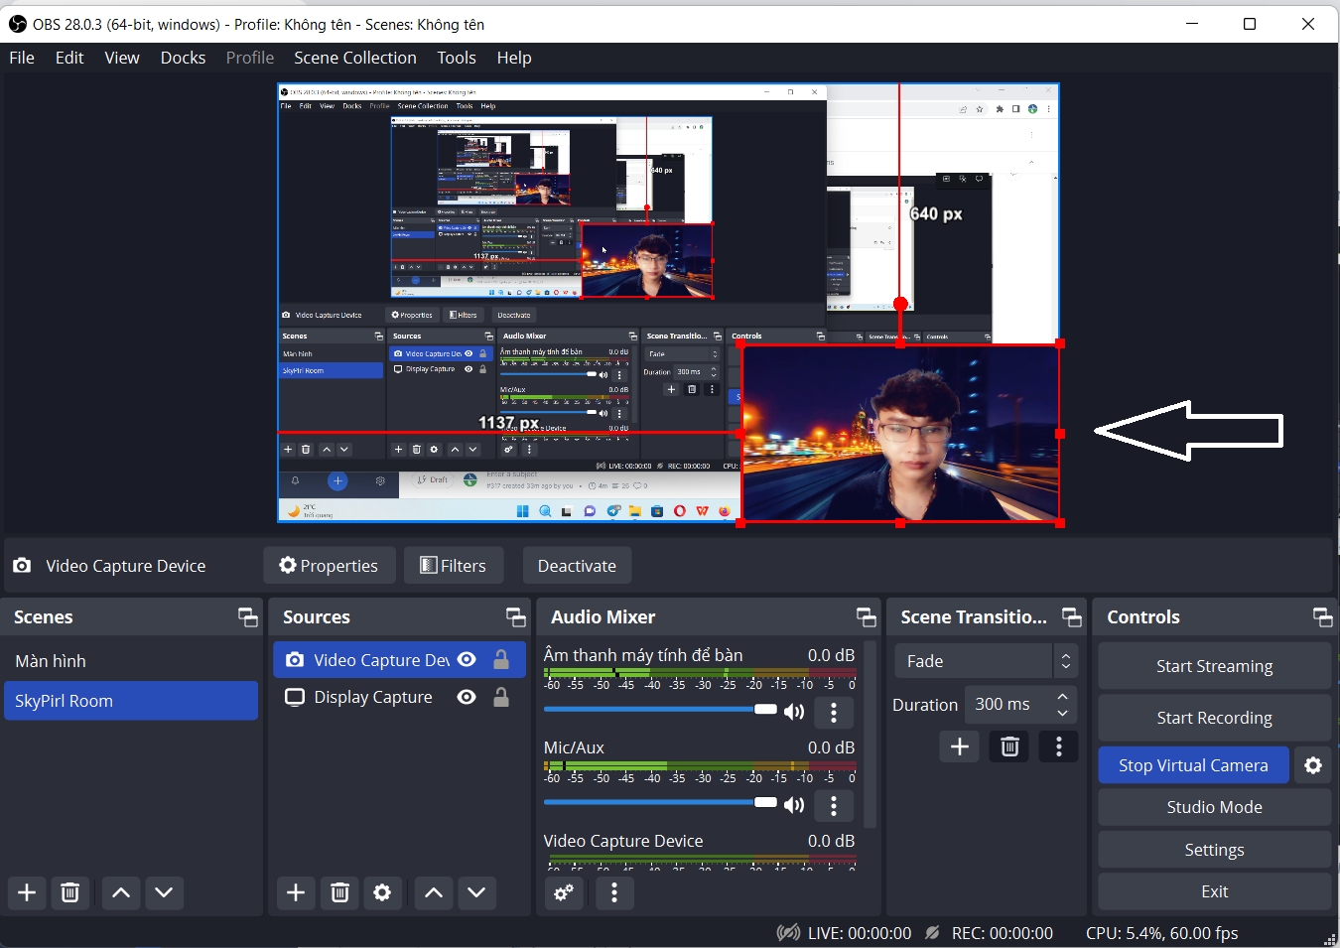Viewport: 1340px width, 948px height.
Task: Move selected source up
Action: pyautogui.click(x=434, y=892)
